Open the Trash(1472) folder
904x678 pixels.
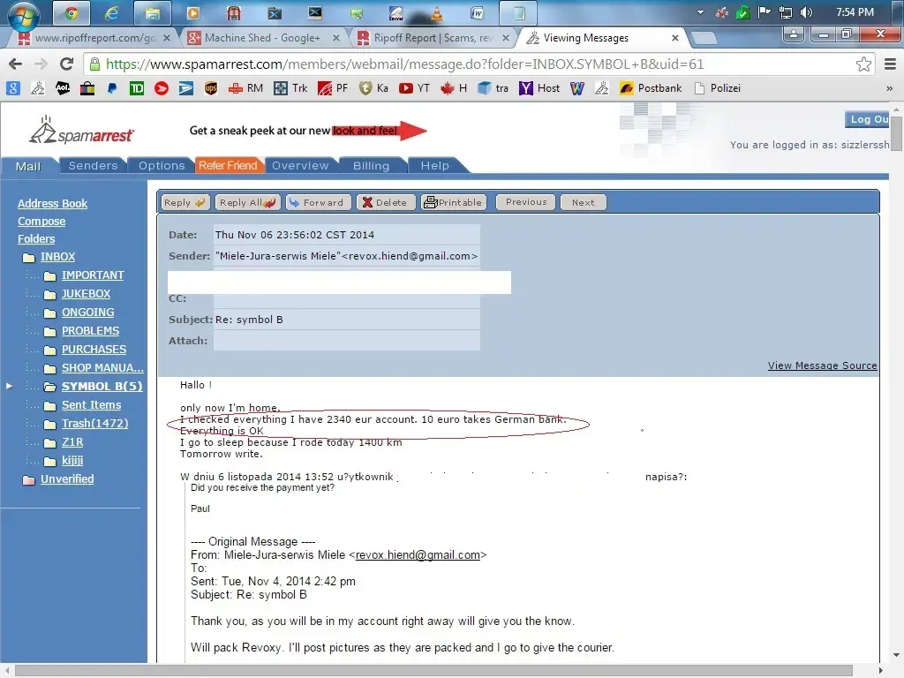tap(94, 424)
